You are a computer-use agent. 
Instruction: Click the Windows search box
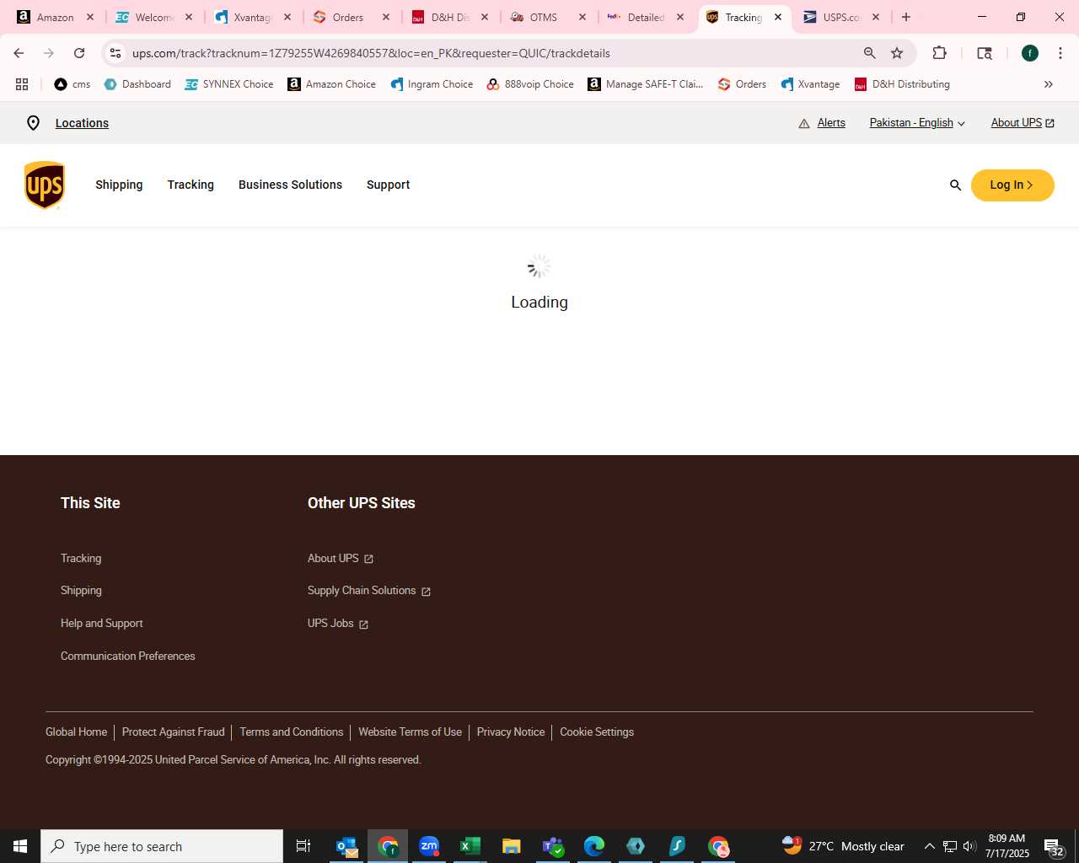(x=162, y=846)
